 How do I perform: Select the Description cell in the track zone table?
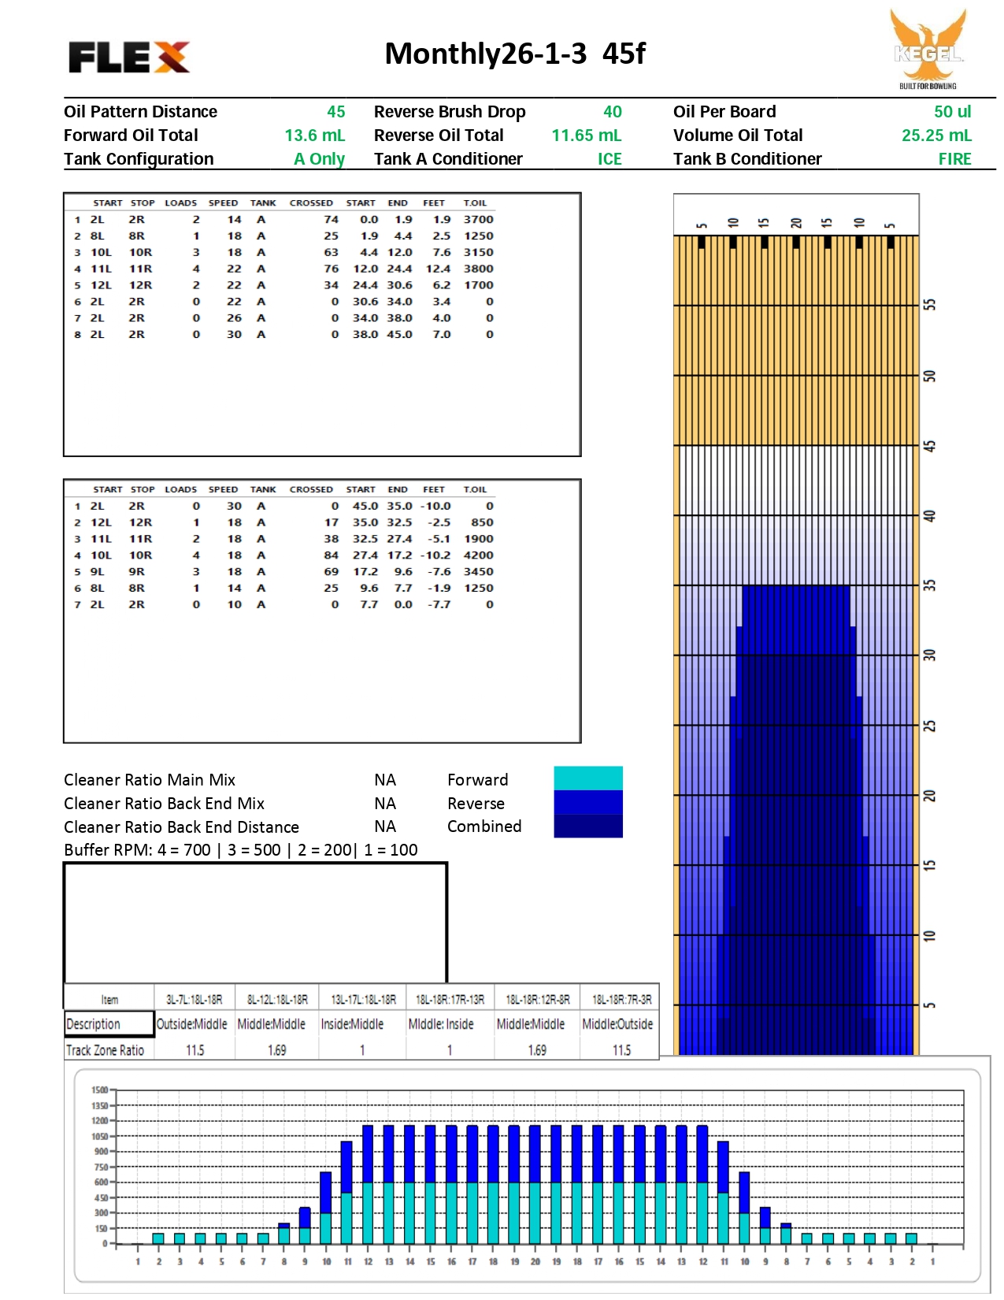pyautogui.click(x=109, y=1023)
